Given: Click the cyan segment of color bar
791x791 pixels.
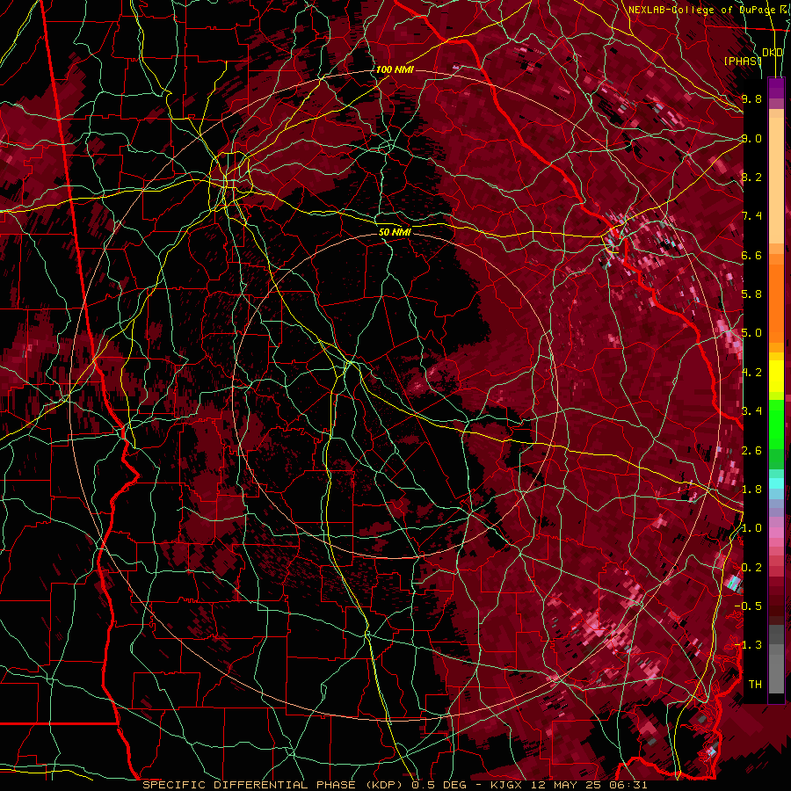Looking at the screenshot, I should pyautogui.click(x=776, y=483).
